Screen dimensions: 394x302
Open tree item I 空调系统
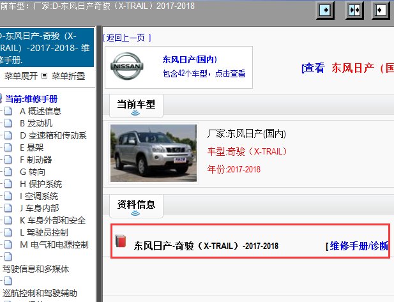click(39, 196)
